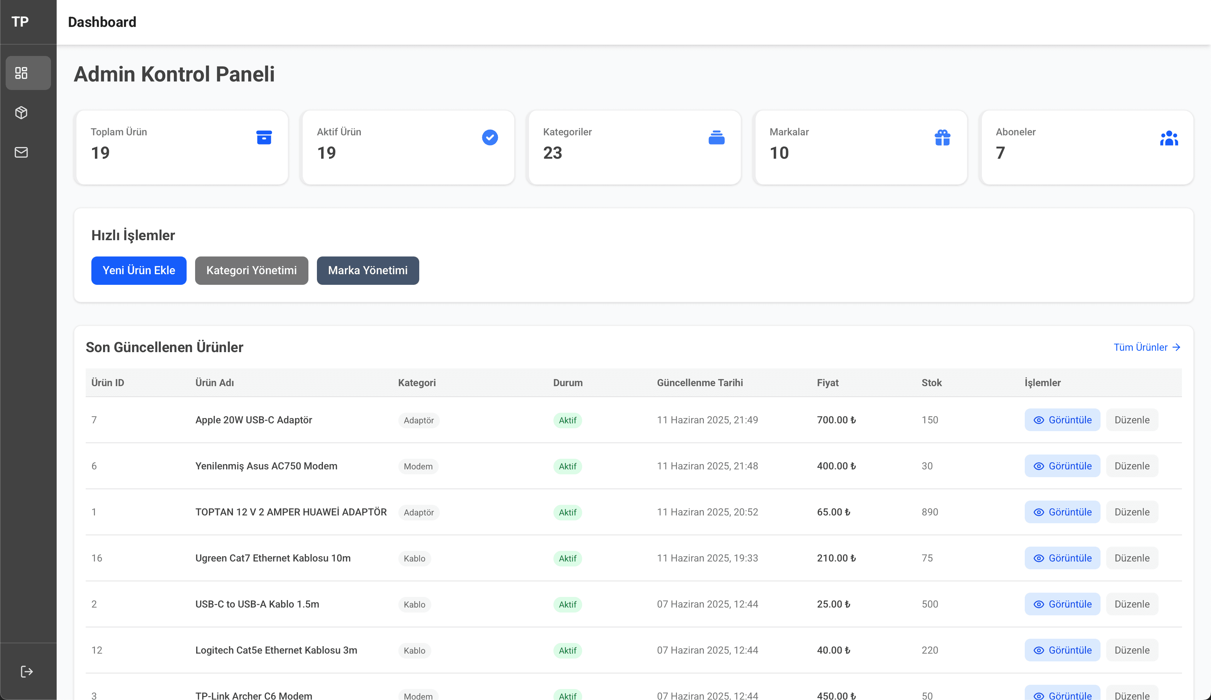This screenshot has height=700, width=1211.
Task: Edit the Apple 20W USB-C Adaptör product
Action: click(1132, 420)
